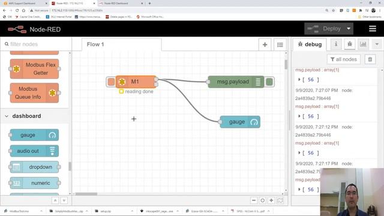Screen dimensions: 384x216
Task: Switch to the Flow 1 tab
Action: tap(121, 44)
